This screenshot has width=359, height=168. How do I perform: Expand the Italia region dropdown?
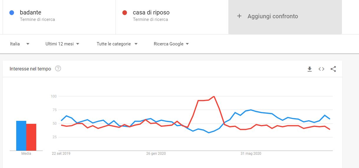[20, 44]
